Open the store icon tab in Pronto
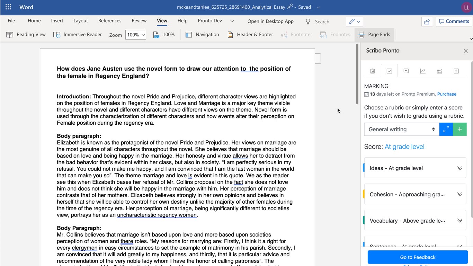Viewport: 473px width, 266px height. (439, 71)
